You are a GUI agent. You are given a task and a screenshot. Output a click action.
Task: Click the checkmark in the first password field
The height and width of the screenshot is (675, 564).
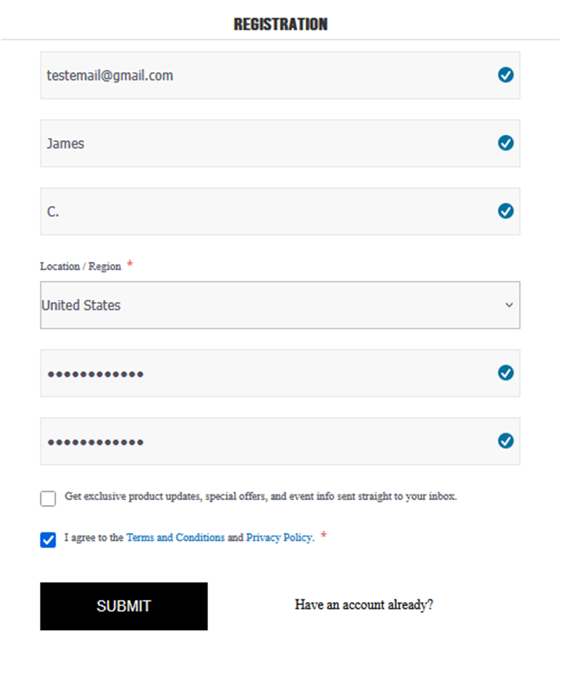(x=505, y=373)
